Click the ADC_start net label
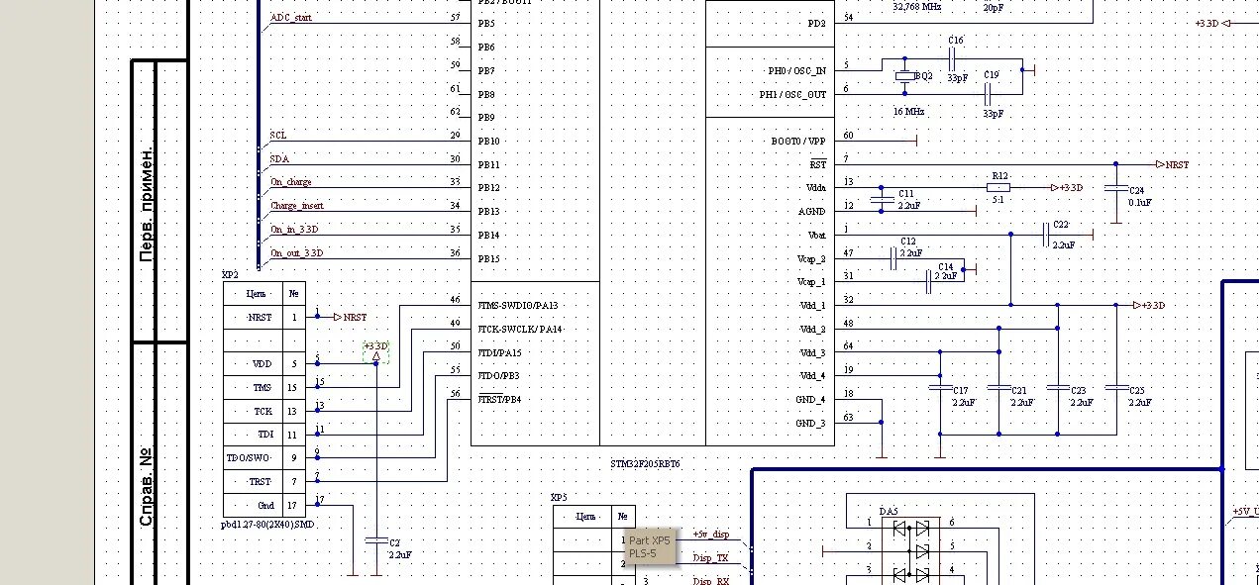 pyautogui.click(x=291, y=18)
